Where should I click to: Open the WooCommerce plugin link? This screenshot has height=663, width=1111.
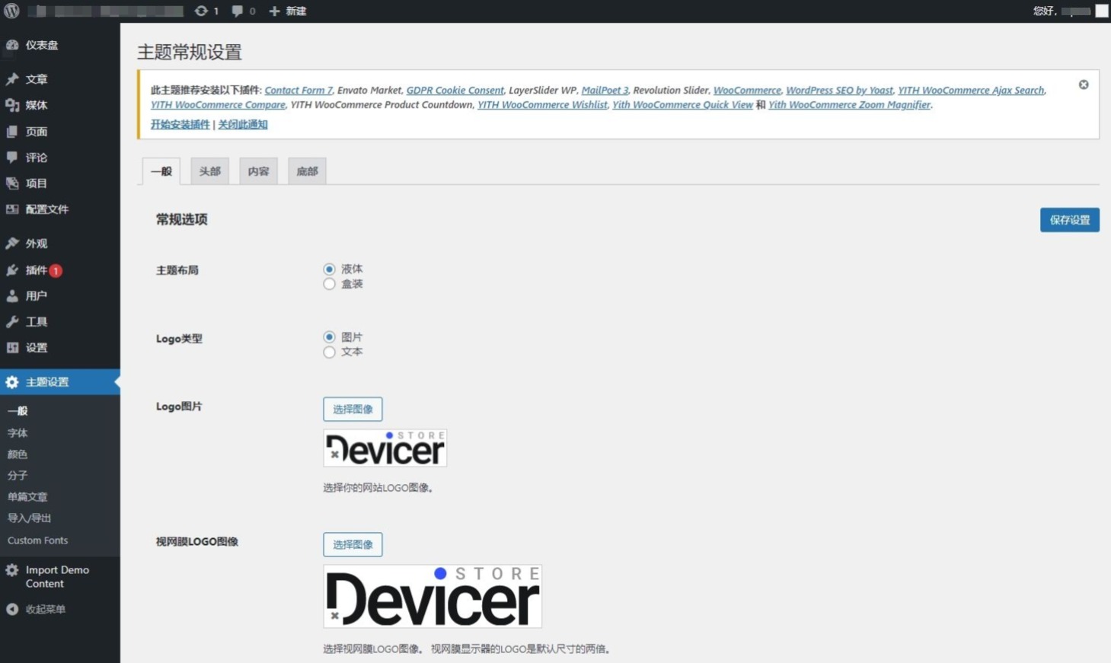pos(747,90)
